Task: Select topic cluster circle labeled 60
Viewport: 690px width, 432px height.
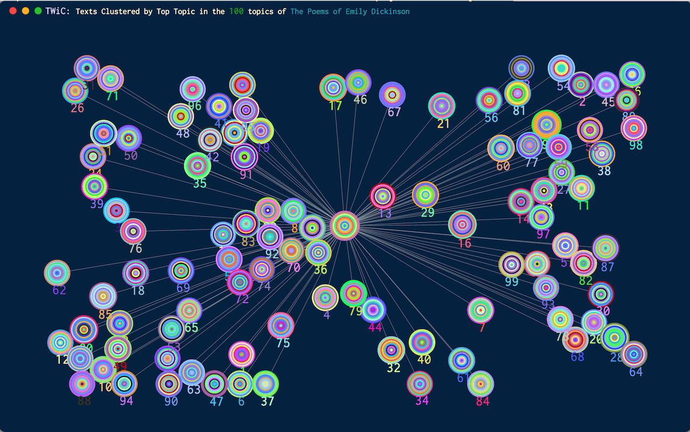Action: [501, 148]
